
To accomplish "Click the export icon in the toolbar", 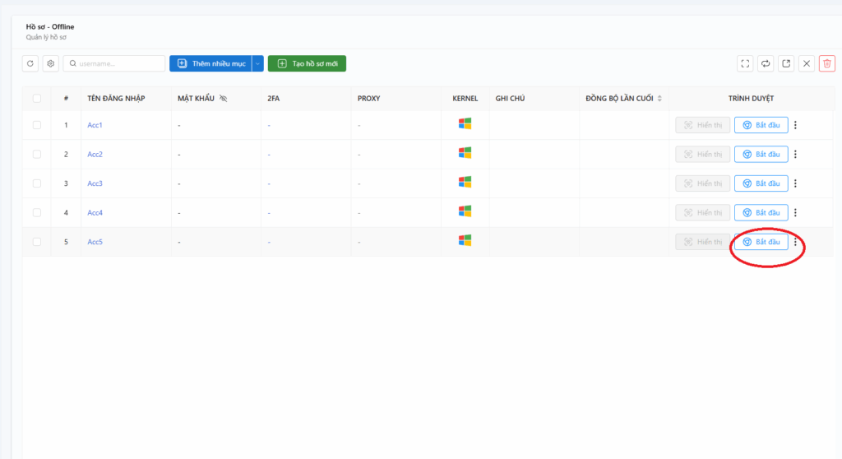I will click(786, 63).
